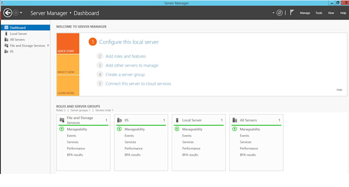Click the refresh icon in header
Screen dimensions: 349x187
point(279,13)
